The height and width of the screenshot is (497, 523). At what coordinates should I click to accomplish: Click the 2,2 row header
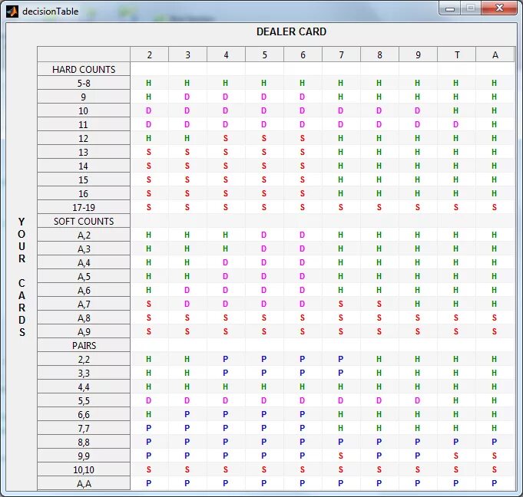84,360
